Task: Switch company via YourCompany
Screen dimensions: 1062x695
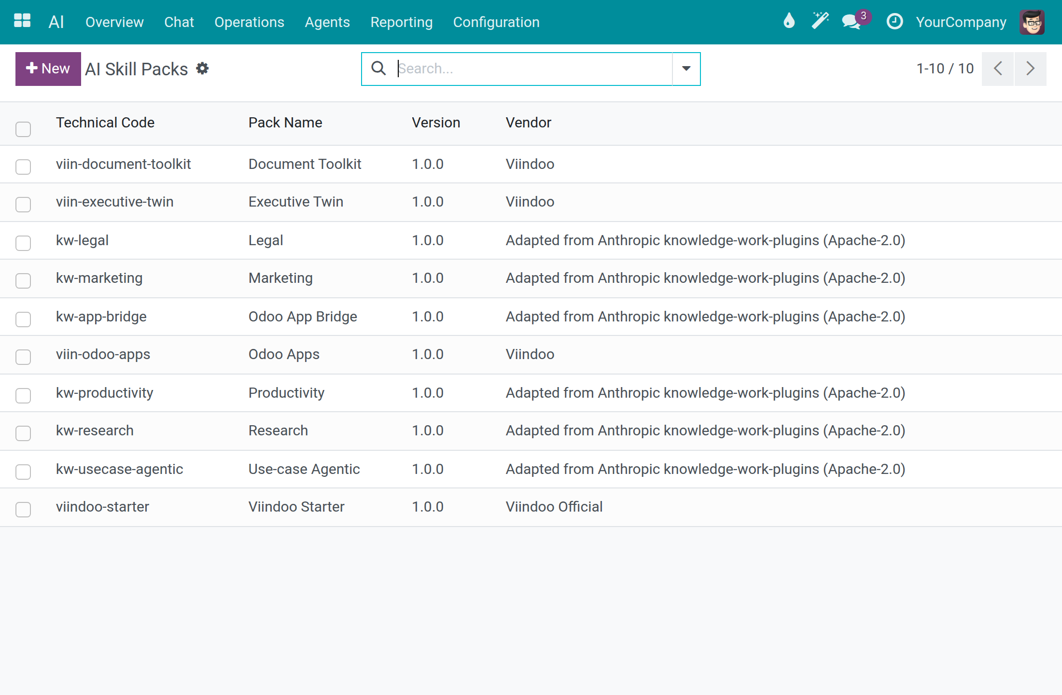Action: point(961,22)
